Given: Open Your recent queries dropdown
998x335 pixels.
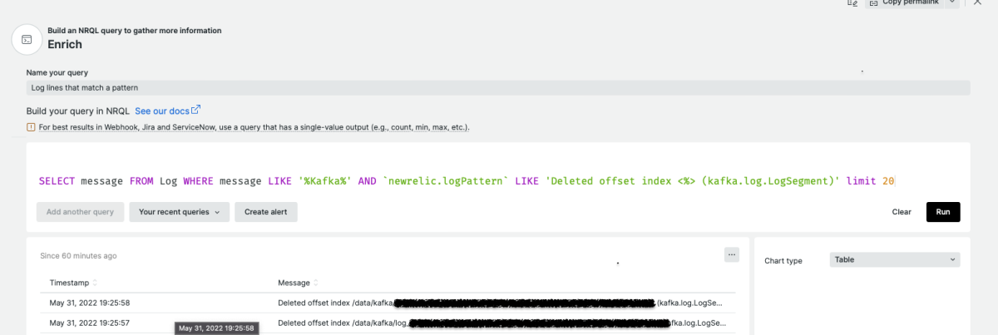Looking at the screenshot, I should point(179,212).
